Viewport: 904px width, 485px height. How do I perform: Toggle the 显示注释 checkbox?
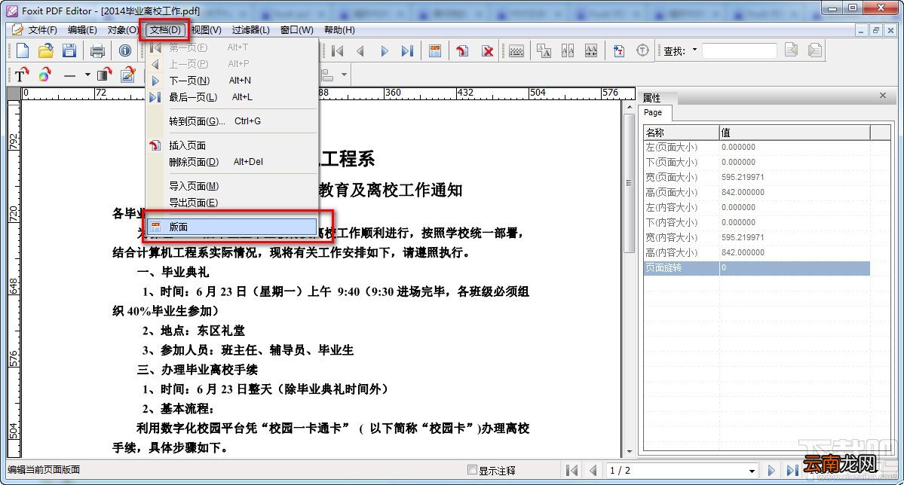472,470
